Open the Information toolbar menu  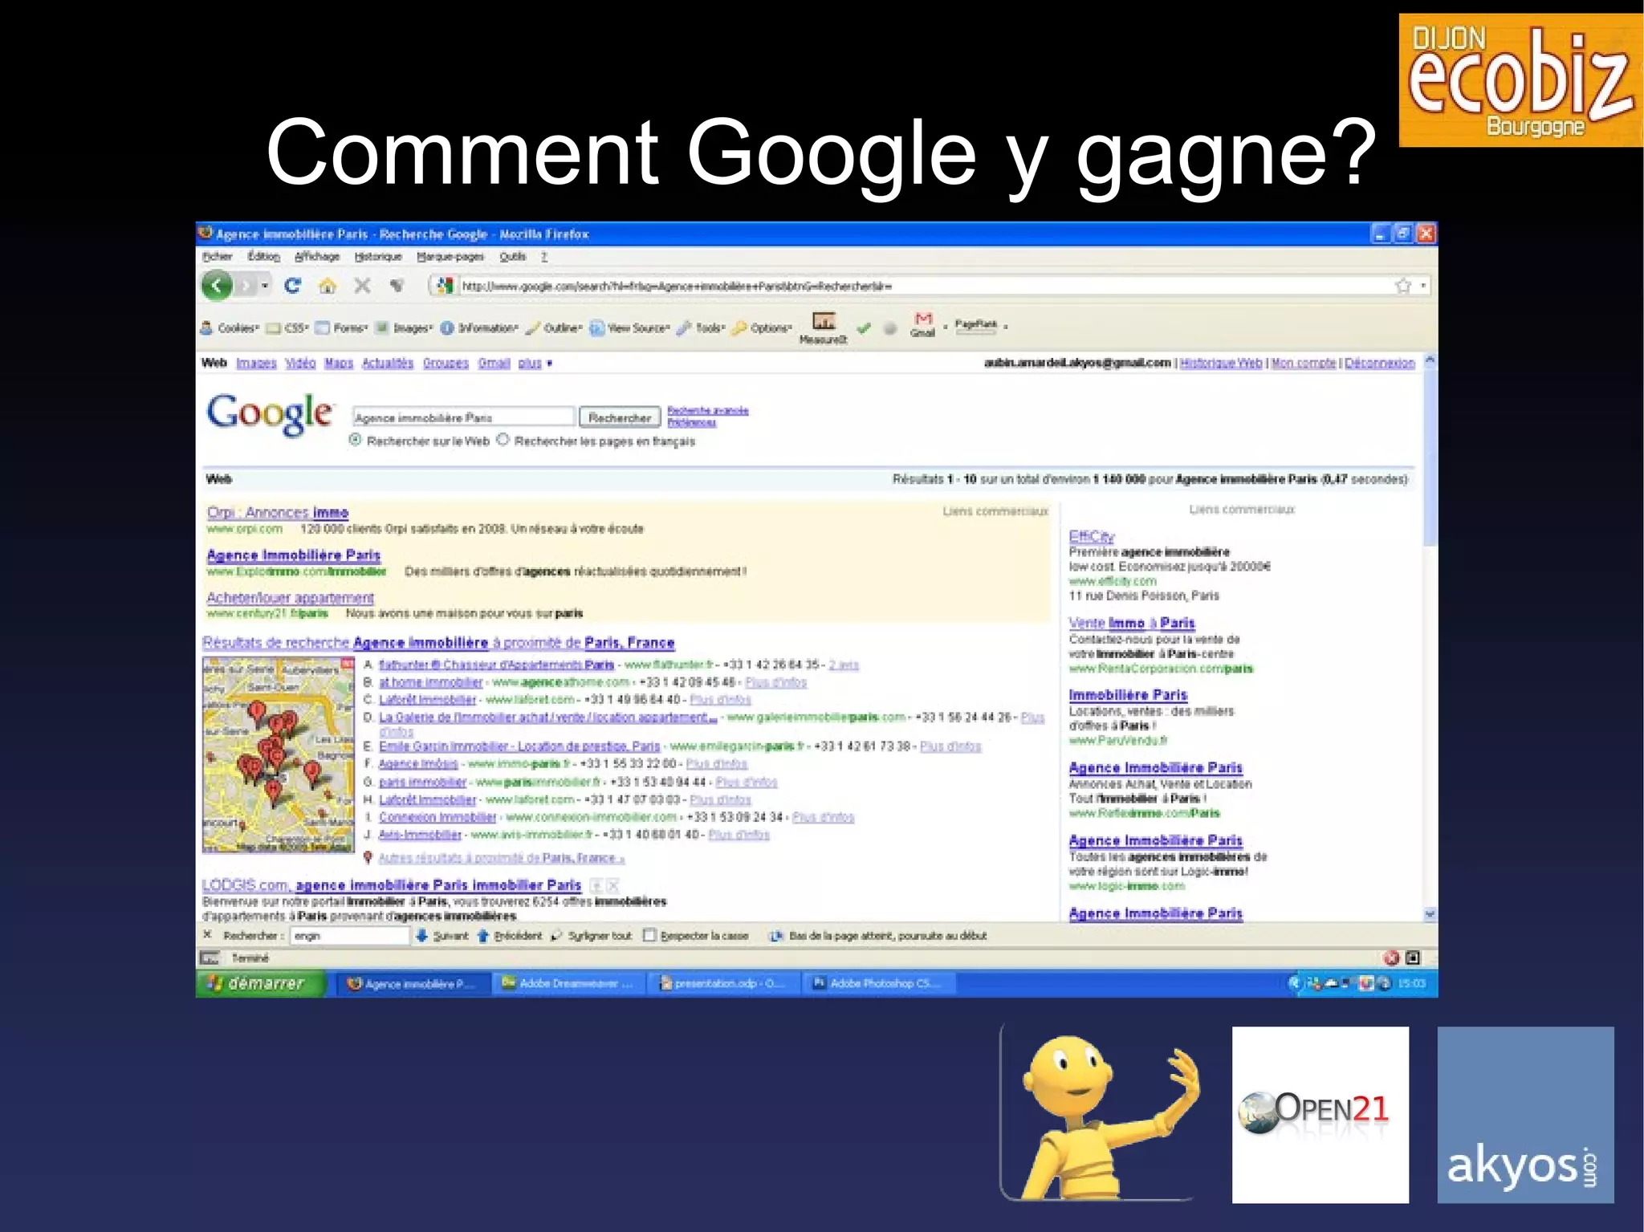point(479,327)
